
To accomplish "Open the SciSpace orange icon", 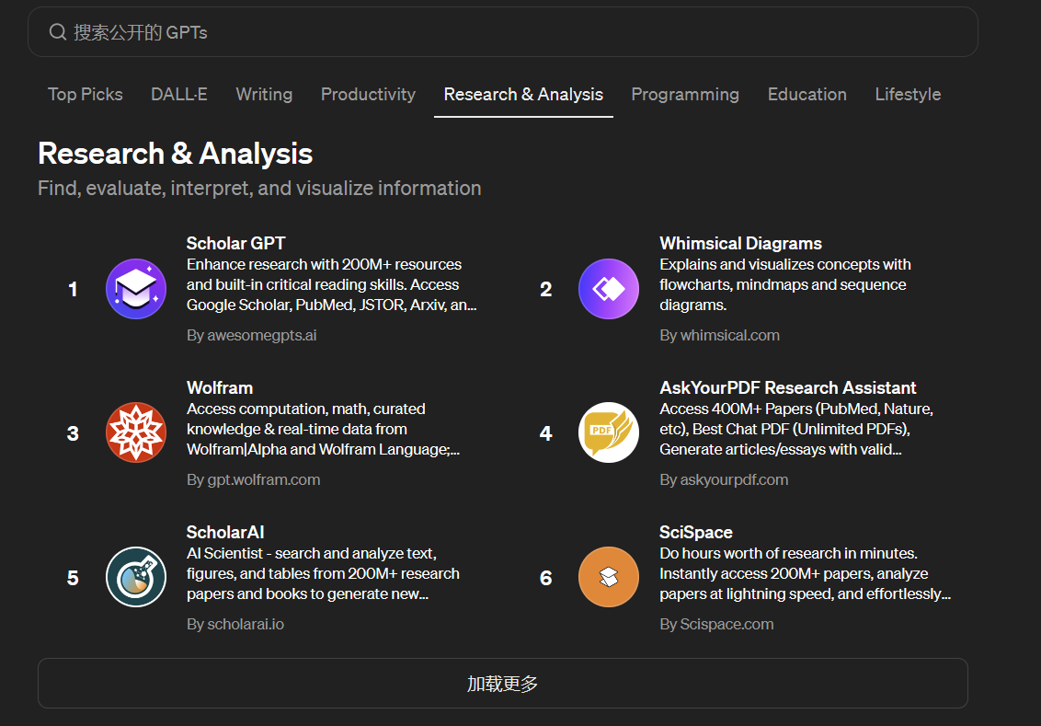I will [609, 577].
